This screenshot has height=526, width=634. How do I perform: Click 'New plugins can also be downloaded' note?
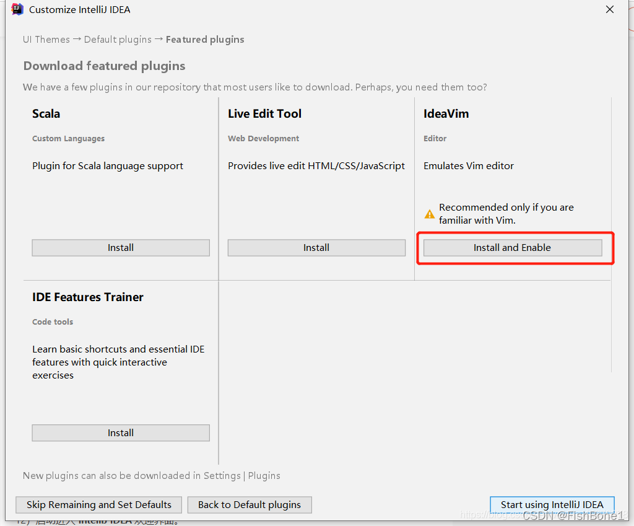[152, 475]
